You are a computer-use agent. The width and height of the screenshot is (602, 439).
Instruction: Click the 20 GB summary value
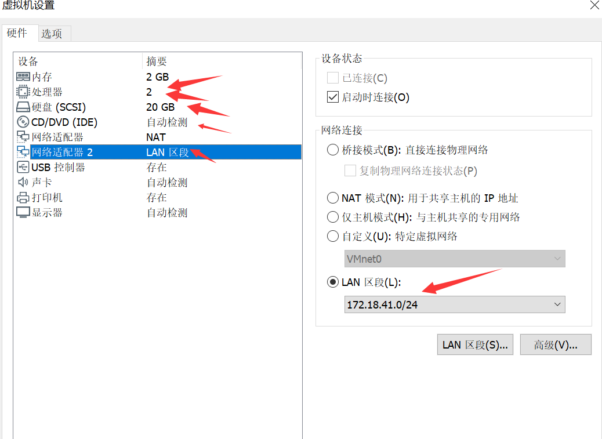(161, 107)
